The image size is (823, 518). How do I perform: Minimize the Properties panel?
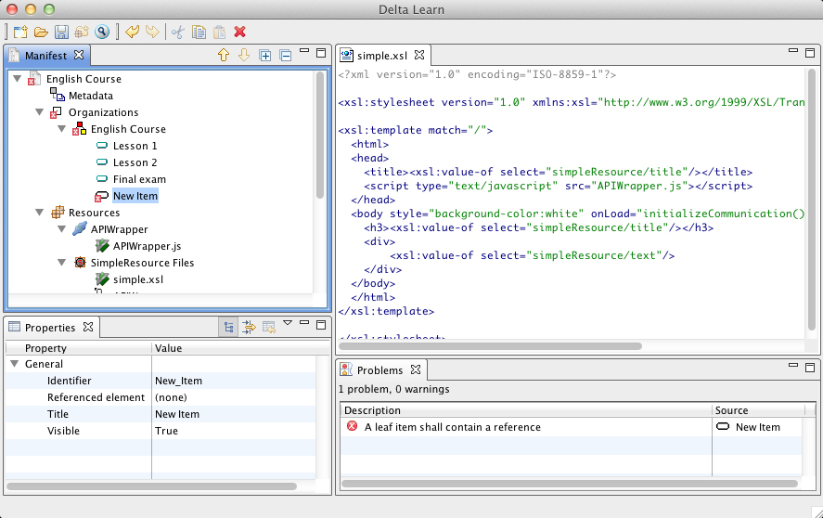[304, 322]
